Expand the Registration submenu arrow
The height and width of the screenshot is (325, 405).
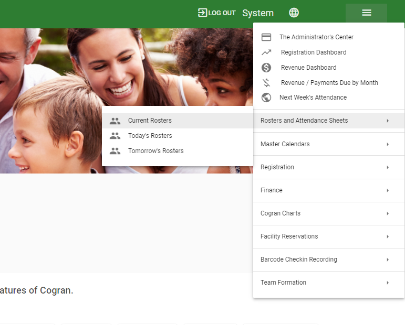pos(388,167)
